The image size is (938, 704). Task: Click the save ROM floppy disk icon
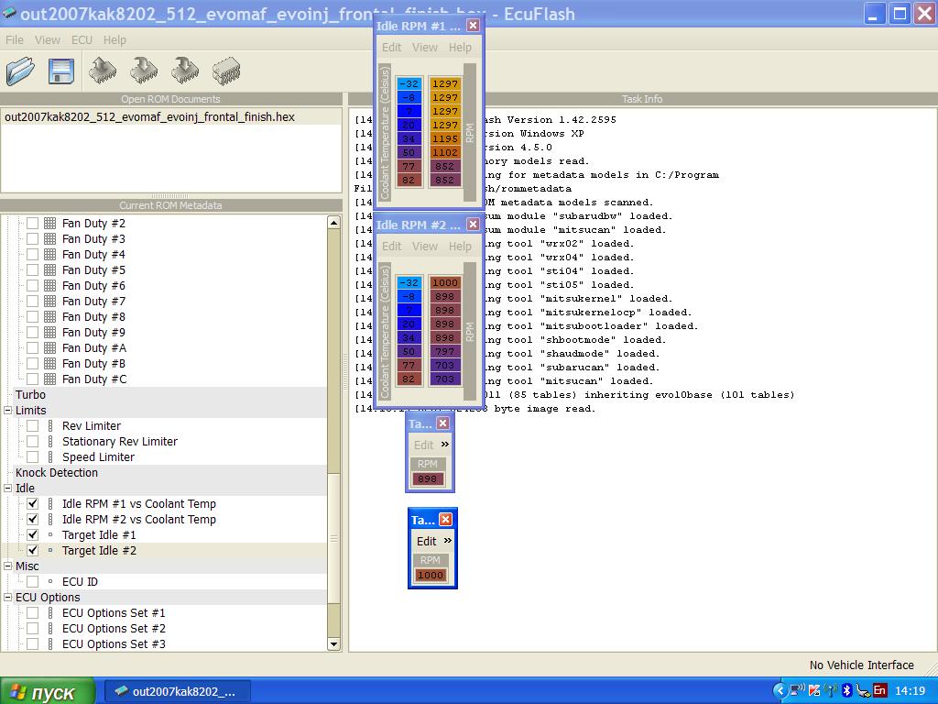[60, 71]
